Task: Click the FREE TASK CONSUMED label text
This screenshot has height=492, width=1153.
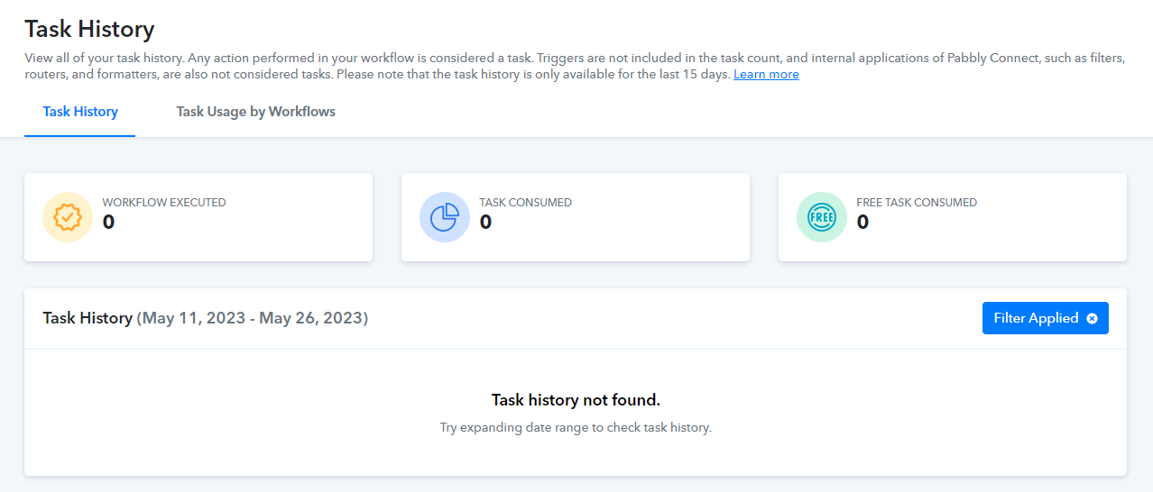Action: pos(917,203)
